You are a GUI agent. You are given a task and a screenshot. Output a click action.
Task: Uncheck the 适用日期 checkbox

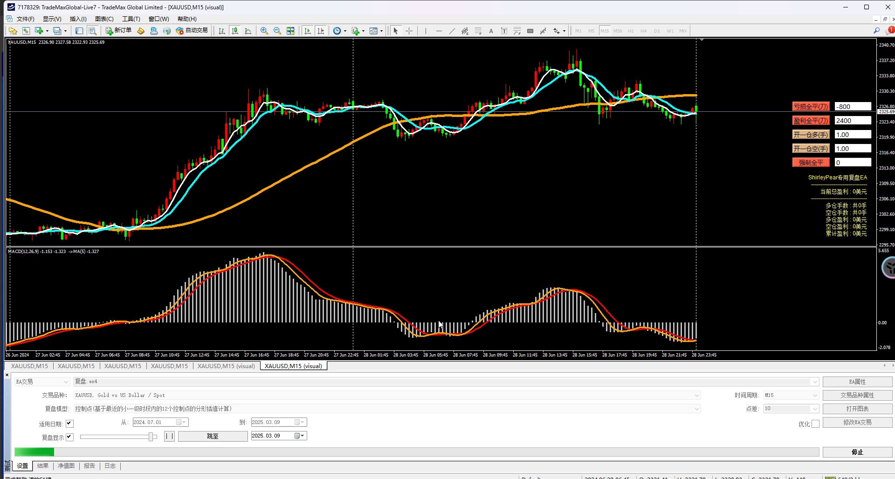tap(69, 424)
